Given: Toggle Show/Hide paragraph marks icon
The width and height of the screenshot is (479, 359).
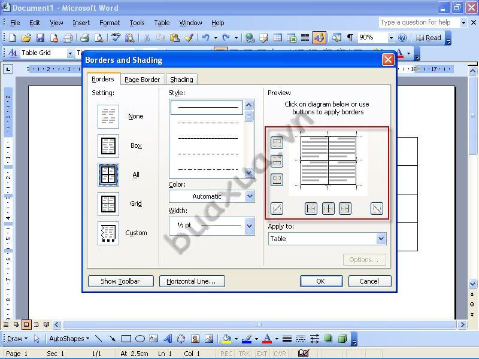Looking at the screenshot, I should point(350,38).
